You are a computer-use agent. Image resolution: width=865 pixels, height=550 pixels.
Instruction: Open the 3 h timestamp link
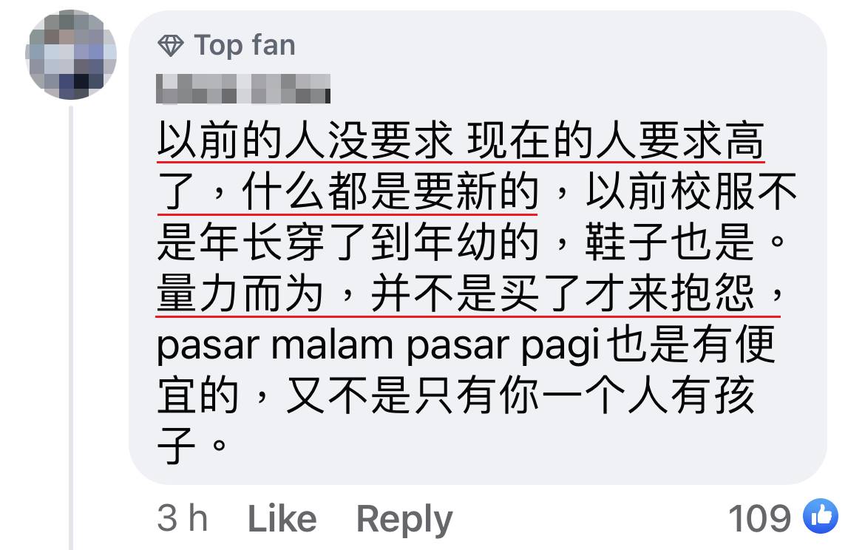tap(183, 518)
